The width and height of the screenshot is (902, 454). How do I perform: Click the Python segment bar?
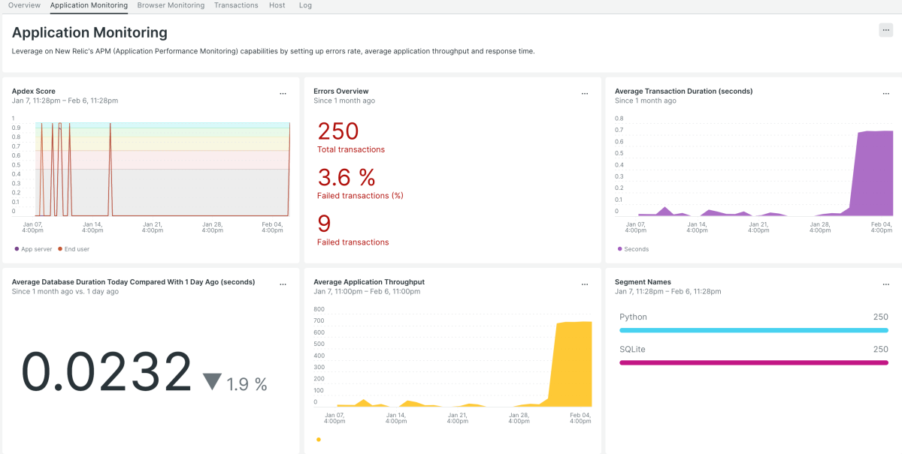[753, 329]
